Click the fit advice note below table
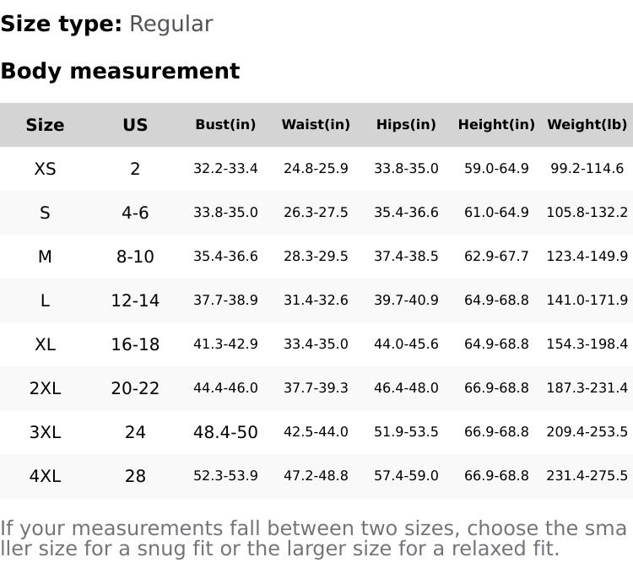Image resolution: width=633 pixels, height=579 pixels. pos(314,538)
